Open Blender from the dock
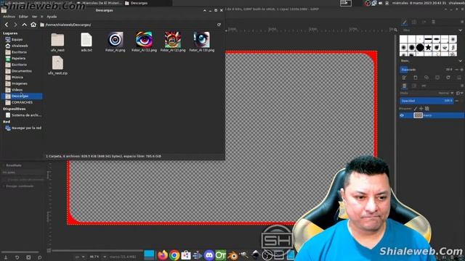This screenshot has height=261, width=465. click(x=232, y=255)
